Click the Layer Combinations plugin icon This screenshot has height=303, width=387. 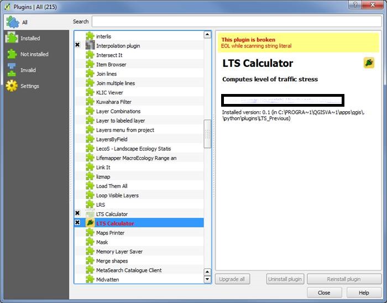[x=90, y=111]
